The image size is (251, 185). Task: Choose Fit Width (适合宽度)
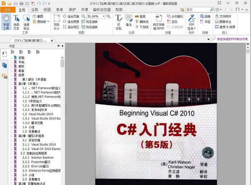coord(71,22)
